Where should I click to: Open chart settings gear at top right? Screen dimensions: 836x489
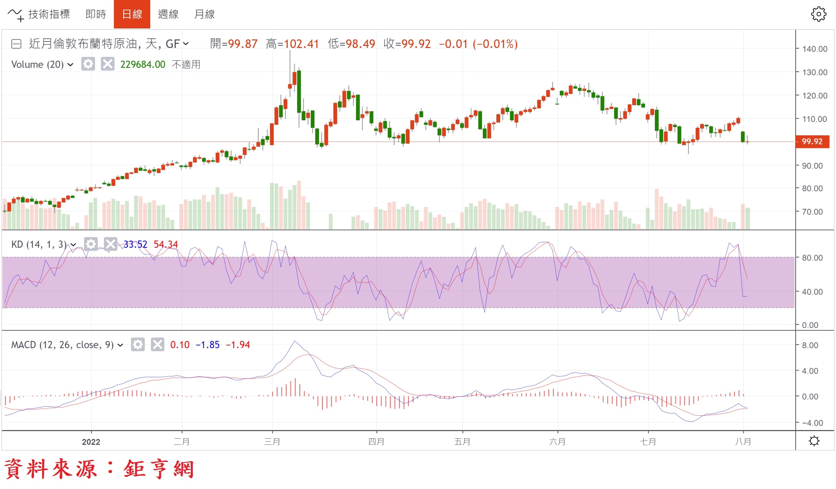tap(818, 14)
